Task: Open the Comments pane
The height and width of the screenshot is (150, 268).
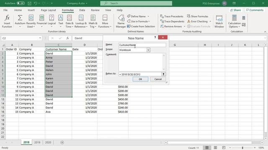Action: (x=255, y=10)
